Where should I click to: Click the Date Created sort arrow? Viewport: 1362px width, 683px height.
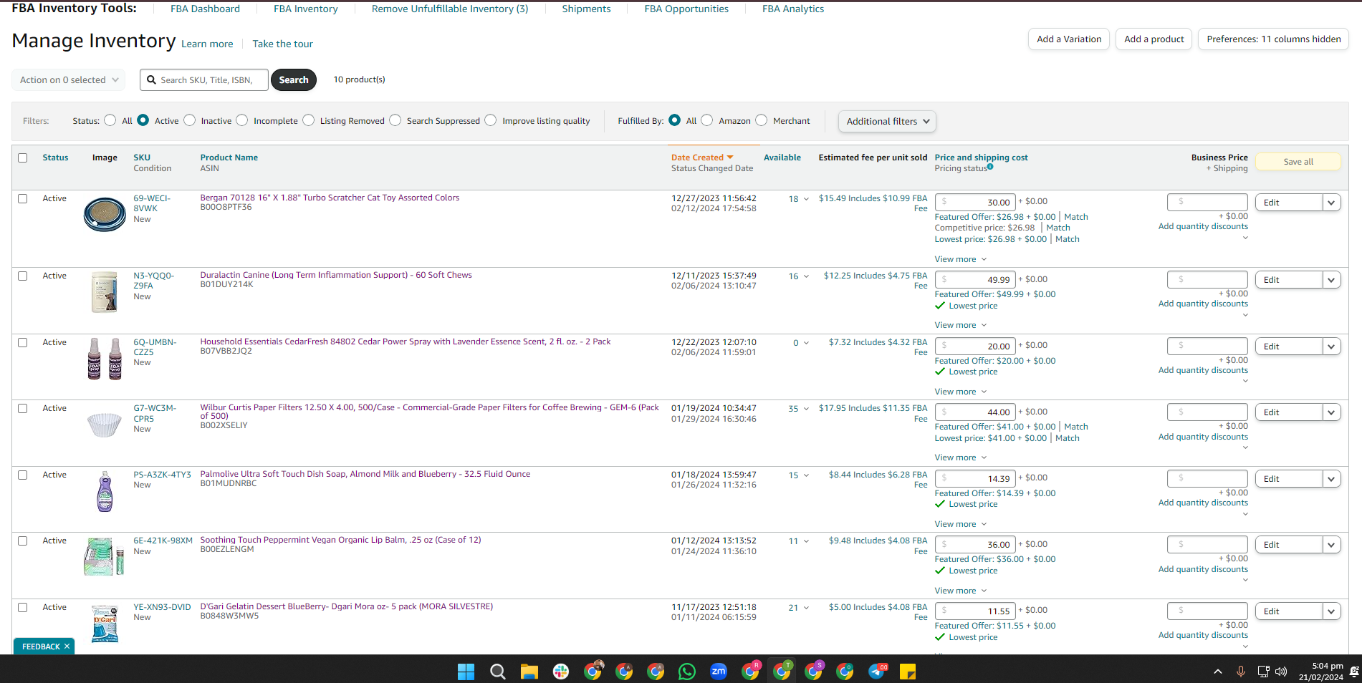point(730,158)
